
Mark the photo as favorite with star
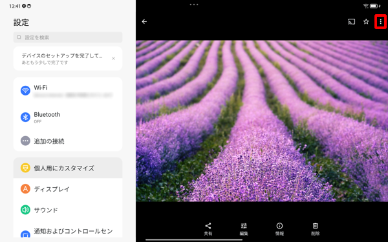coord(366,22)
